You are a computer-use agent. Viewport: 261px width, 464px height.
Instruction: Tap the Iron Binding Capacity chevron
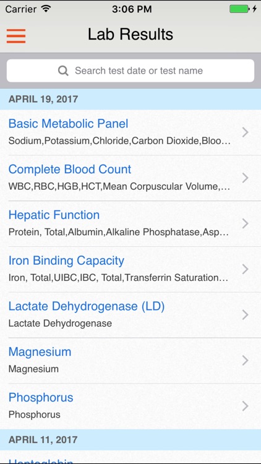(x=245, y=269)
